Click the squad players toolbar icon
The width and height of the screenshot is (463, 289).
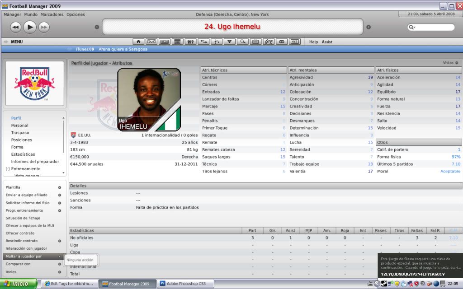point(190,42)
